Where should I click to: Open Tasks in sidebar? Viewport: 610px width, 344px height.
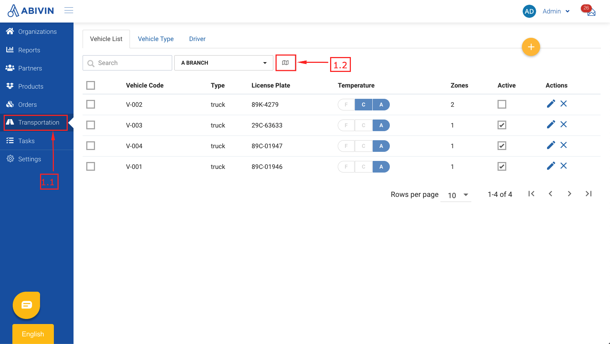point(37,141)
